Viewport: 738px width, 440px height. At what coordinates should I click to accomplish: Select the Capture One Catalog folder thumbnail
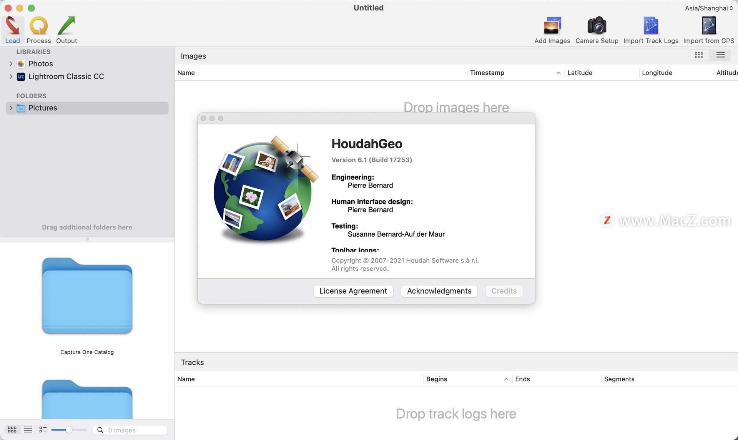point(87,296)
